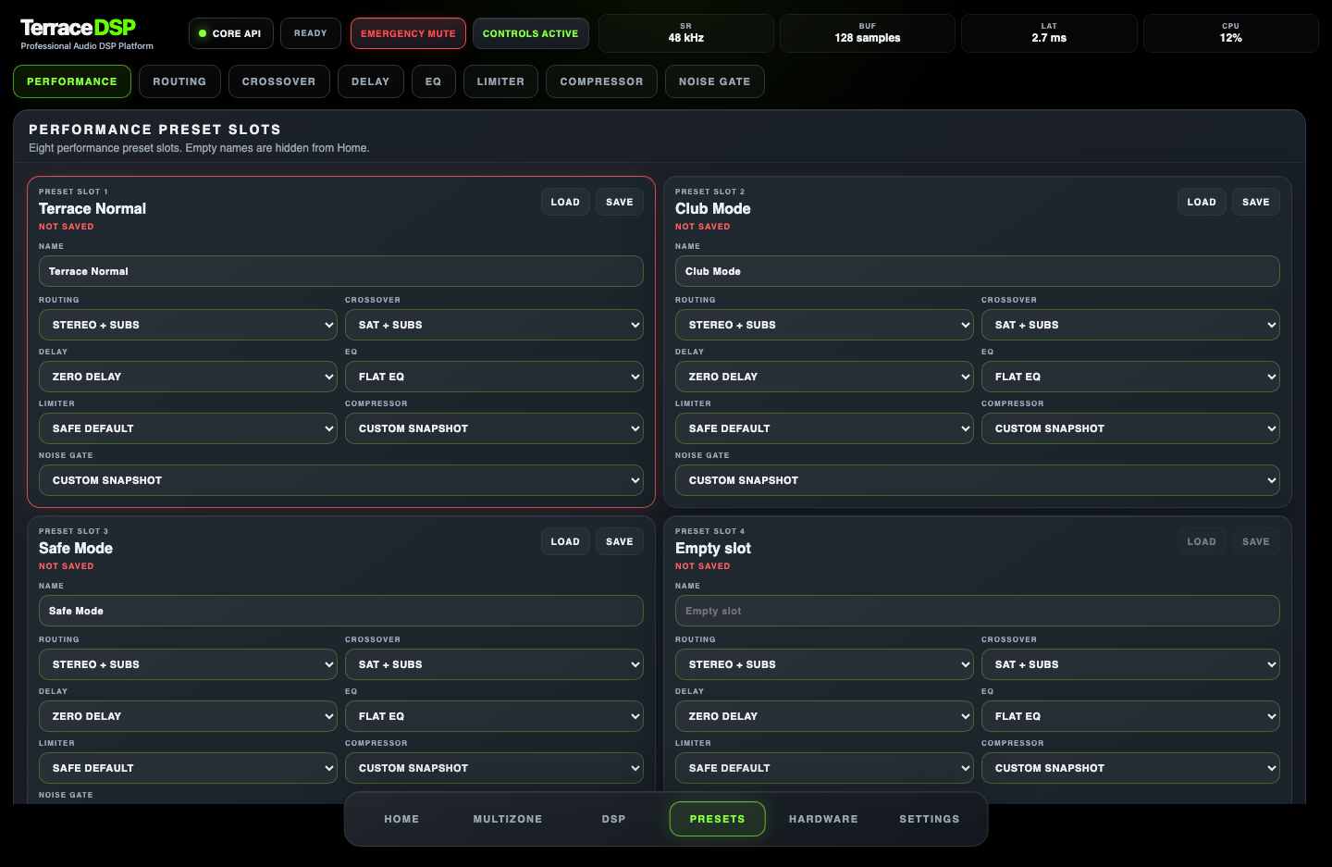Screen dimensions: 1332x867
Task: Open slot 1 Limiter dropdown
Action: click(x=188, y=428)
